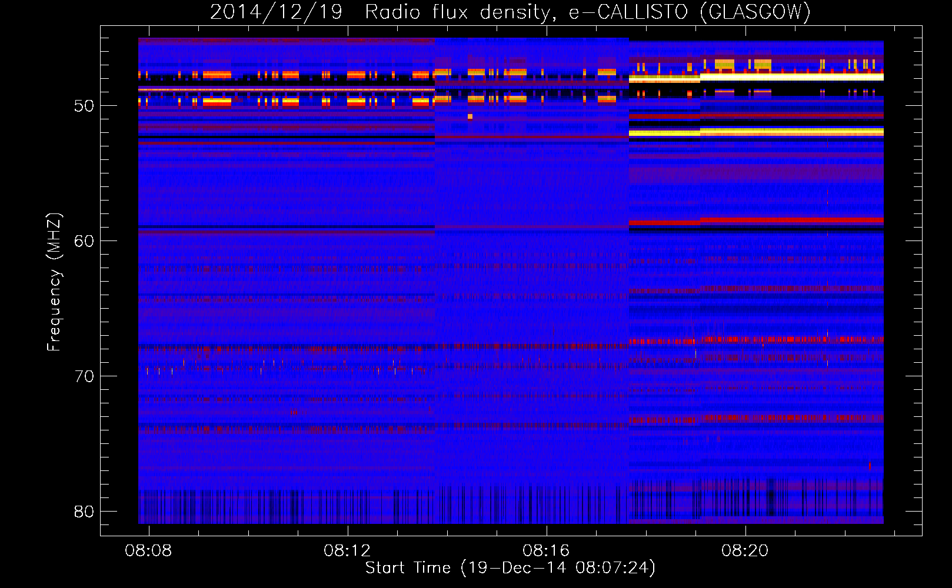Click the small orange spot just below 50 MHz
The width and height of the screenshot is (952, 588).
coord(470,116)
